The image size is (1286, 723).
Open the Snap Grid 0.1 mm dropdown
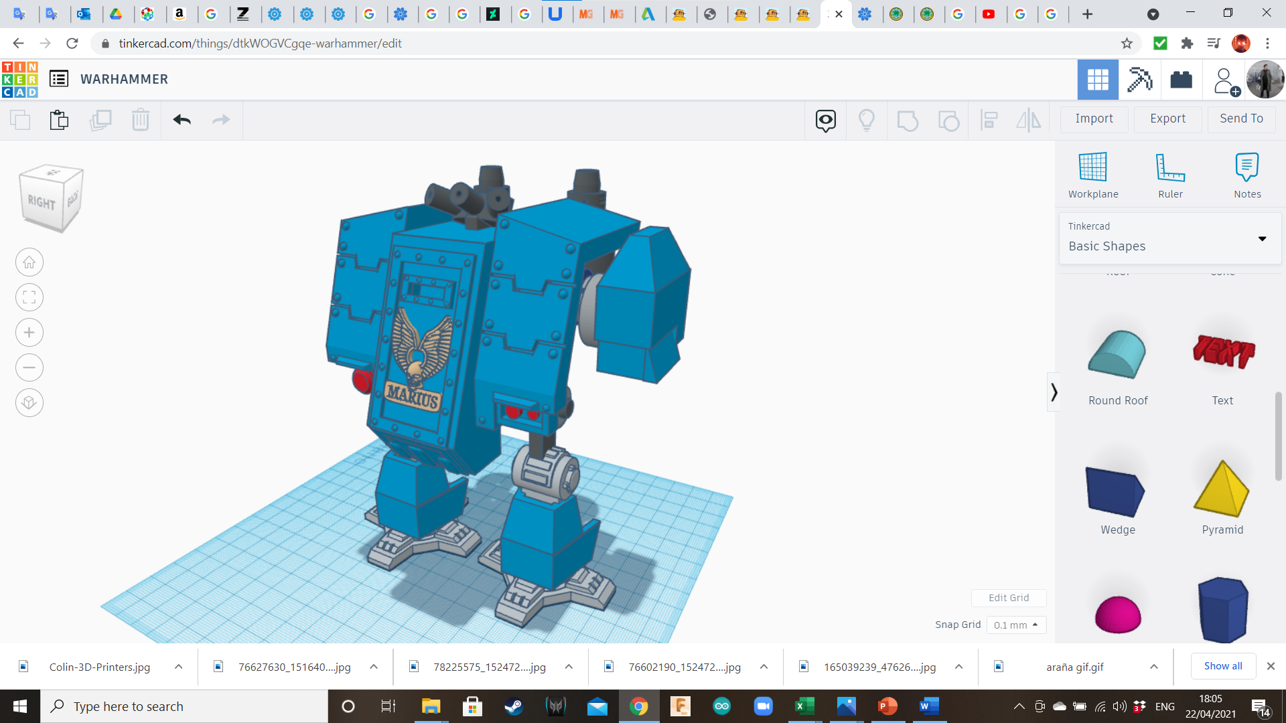click(1016, 625)
